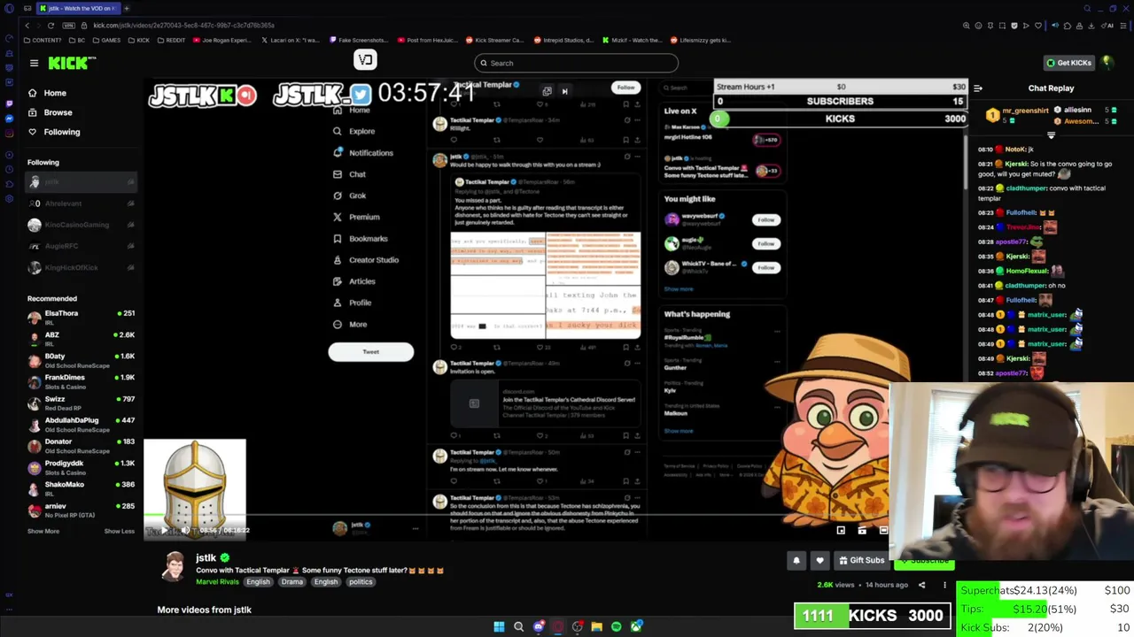The image size is (1134, 637).
Task: Open KICK bookmarks folder
Action: (138, 40)
